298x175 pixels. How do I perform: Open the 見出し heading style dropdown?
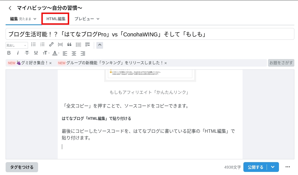coord(16,45)
